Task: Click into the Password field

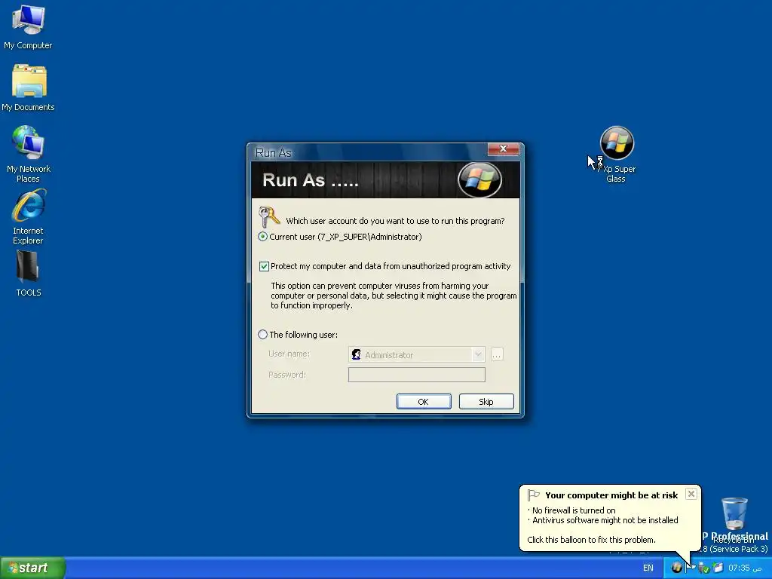Action: coord(416,375)
